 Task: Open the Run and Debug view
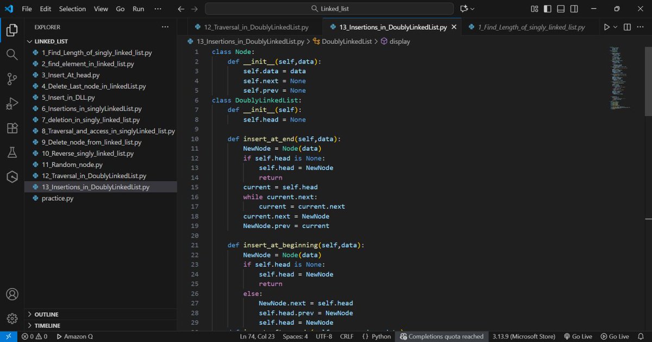pyautogui.click(x=12, y=103)
